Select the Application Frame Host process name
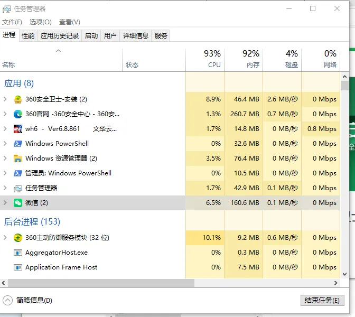This screenshot has height=317, width=355. (61, 267)
